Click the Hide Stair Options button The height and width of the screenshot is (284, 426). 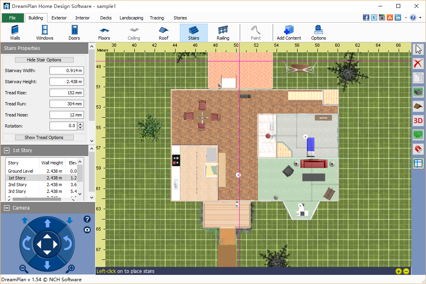(x=44, y=60)
